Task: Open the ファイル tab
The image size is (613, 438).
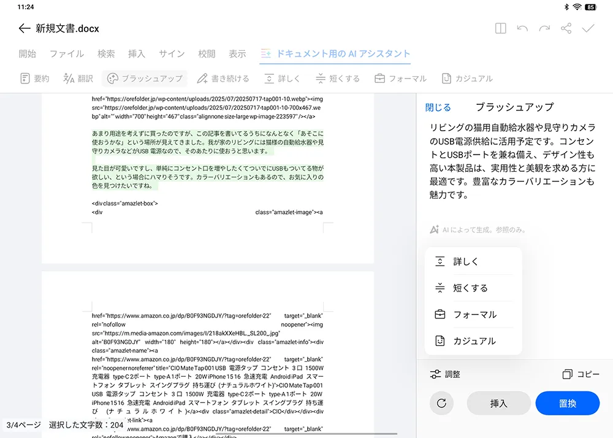Action: [x=67, y=53]
